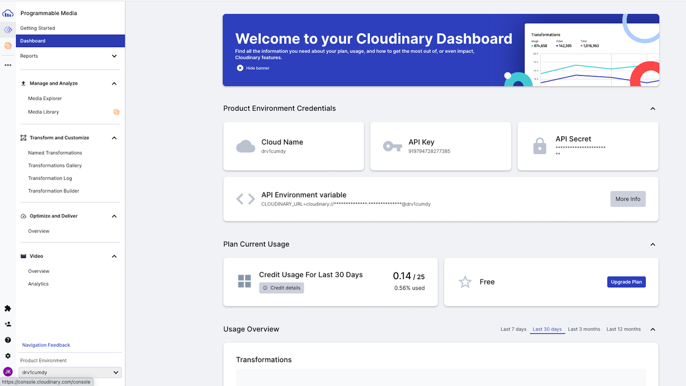The height and width of the screenshot is (386, 686).
Task: Click the Upgrade Plan button
Action: coord(626,282)
